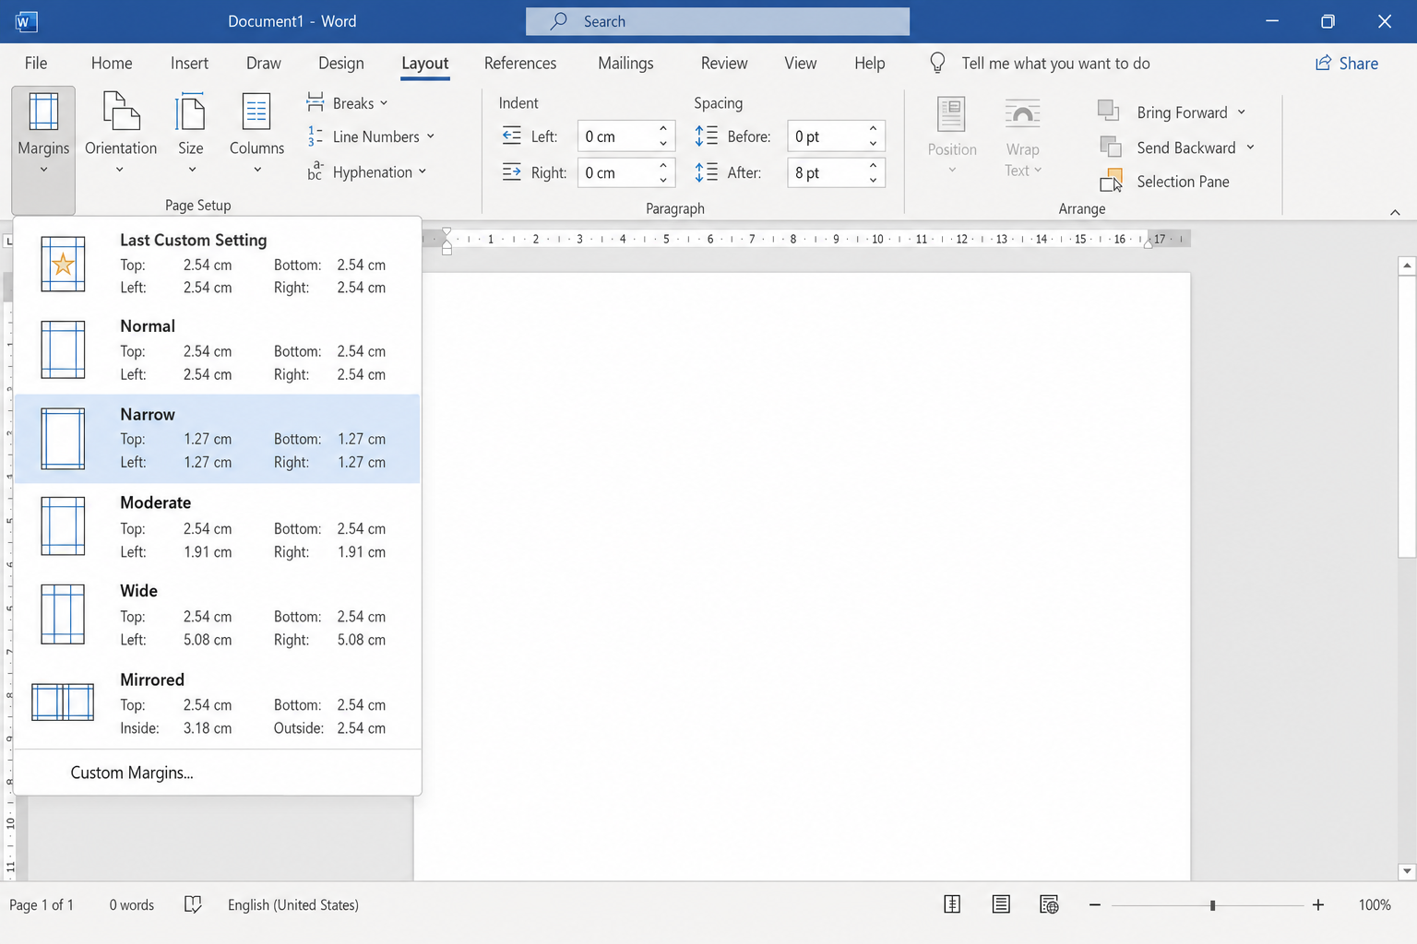Click the tab selector at ruler corner
This screenshot has height=944, width=1417.
coord(9,241)
